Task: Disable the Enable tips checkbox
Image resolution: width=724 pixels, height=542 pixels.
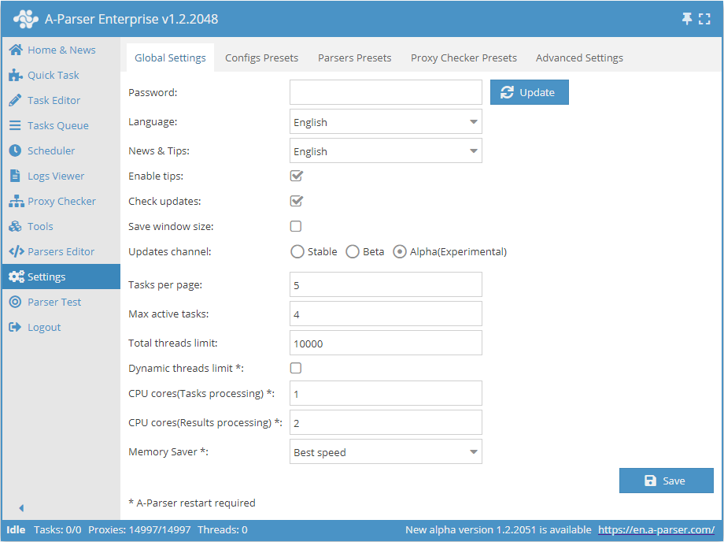Action: click(x=297, y=176)
